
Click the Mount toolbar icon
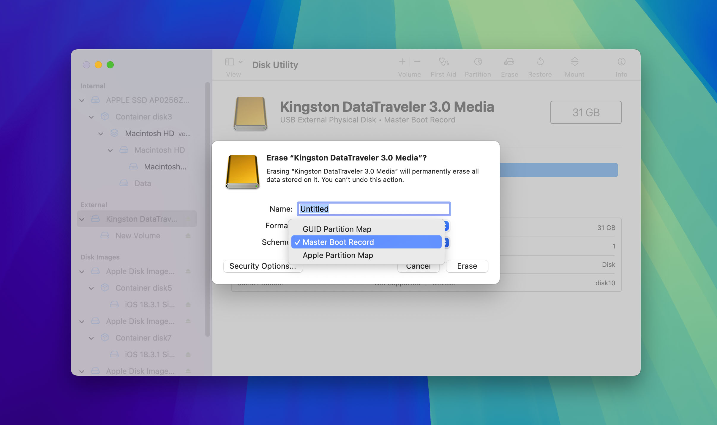click(x=574, y=62)
